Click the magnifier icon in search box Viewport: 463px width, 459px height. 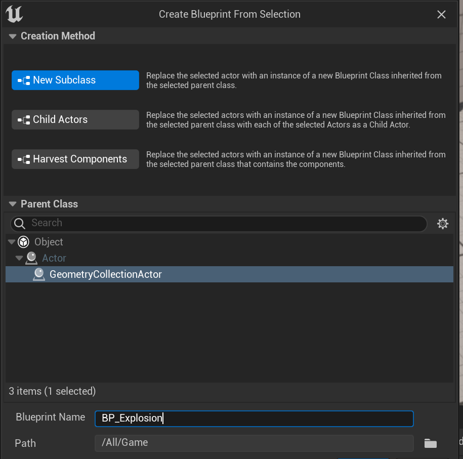[x=20, y=223]
